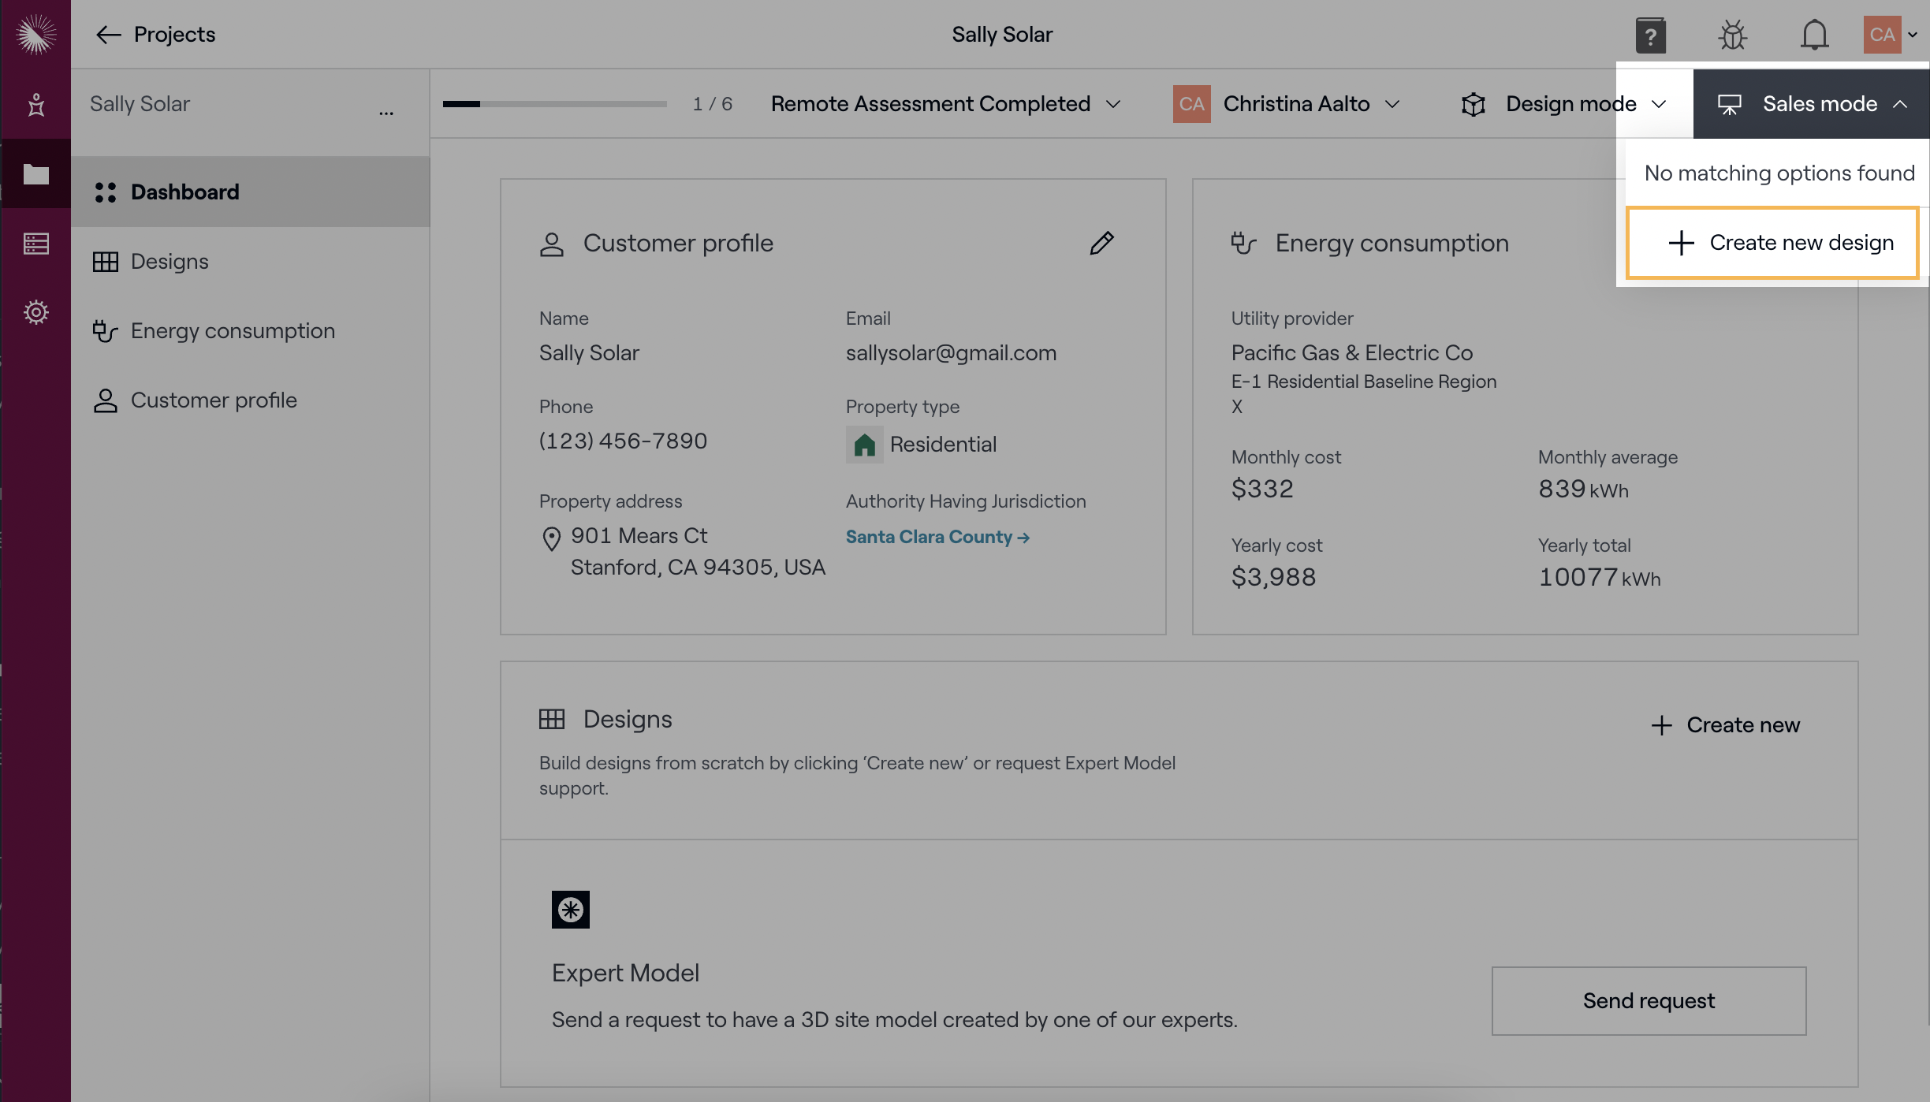This screenshot has height=1102, width=1930.
Task: Click the sunburst logo at top left
Action: pyautogui.click(x=35, y=35)
